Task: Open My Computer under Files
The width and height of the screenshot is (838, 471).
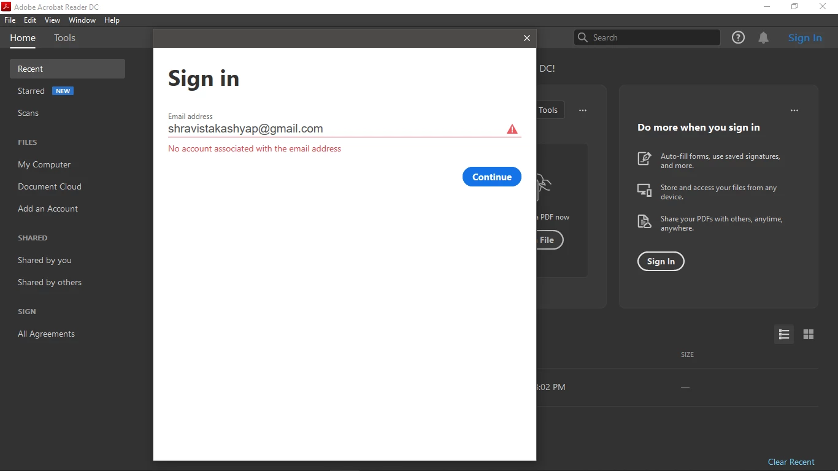Action: (44, 164)
